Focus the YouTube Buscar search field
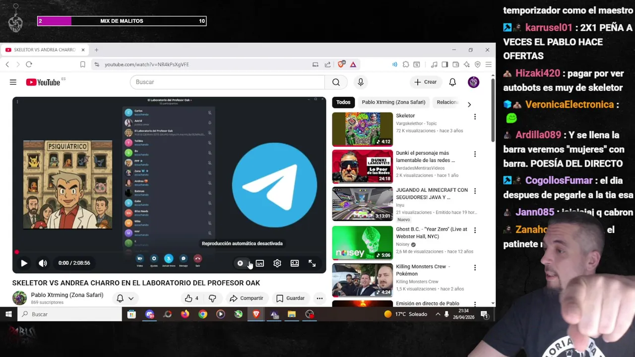 pos(227,82)
